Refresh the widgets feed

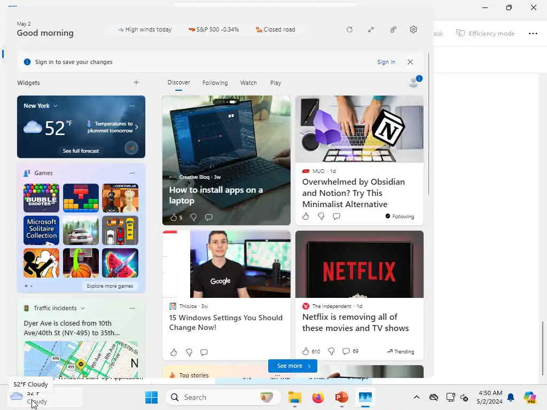349,30
